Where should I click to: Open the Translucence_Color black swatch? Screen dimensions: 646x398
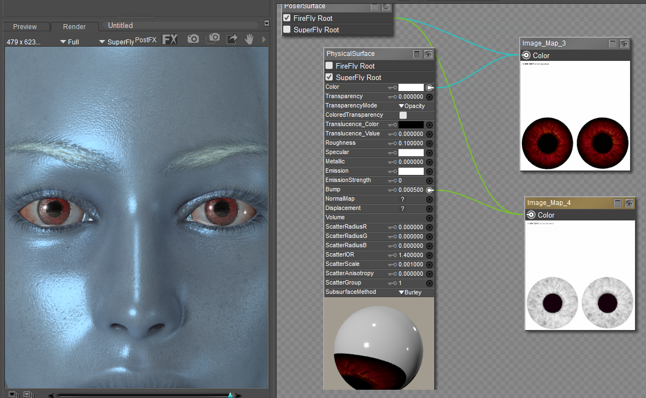[x=411, y=124]
